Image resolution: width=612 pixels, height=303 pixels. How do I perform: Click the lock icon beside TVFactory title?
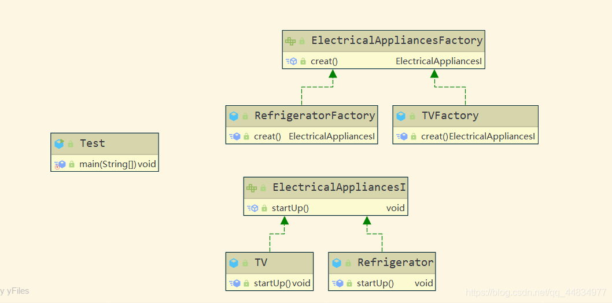point(412,116)
